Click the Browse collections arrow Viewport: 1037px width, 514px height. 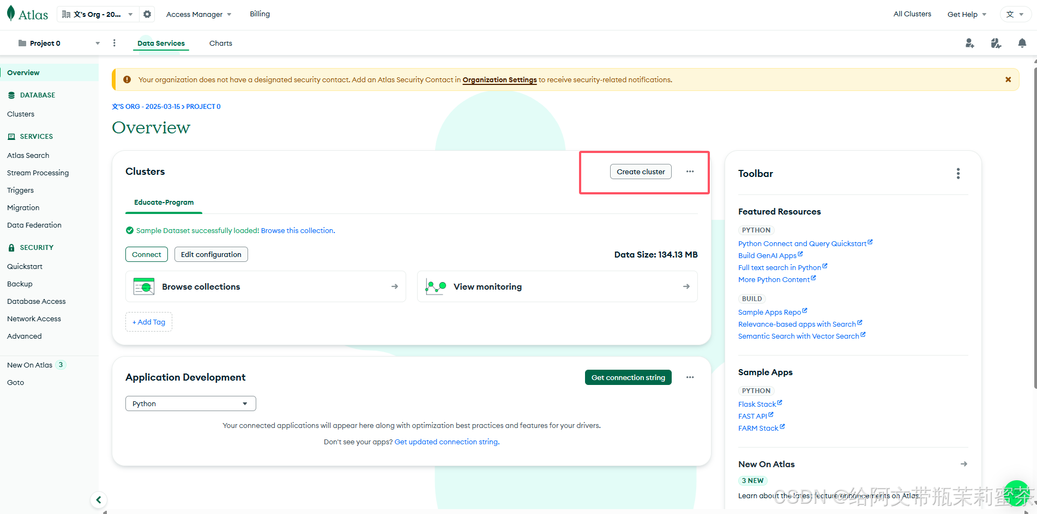click(394, 286)
